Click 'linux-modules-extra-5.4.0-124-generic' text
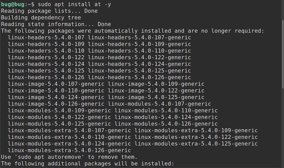This screenshot has height=168, width=284. [x=69, y=144]
